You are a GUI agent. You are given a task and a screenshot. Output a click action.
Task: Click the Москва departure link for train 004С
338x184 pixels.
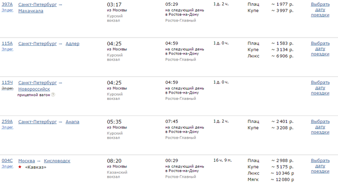coord(27,161)
